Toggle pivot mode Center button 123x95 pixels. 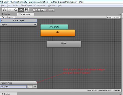[x=38, y=10]
